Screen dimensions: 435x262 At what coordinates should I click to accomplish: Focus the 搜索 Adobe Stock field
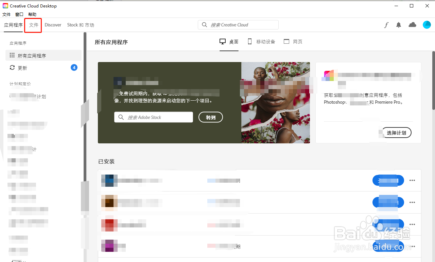click(x=154, y=117)
